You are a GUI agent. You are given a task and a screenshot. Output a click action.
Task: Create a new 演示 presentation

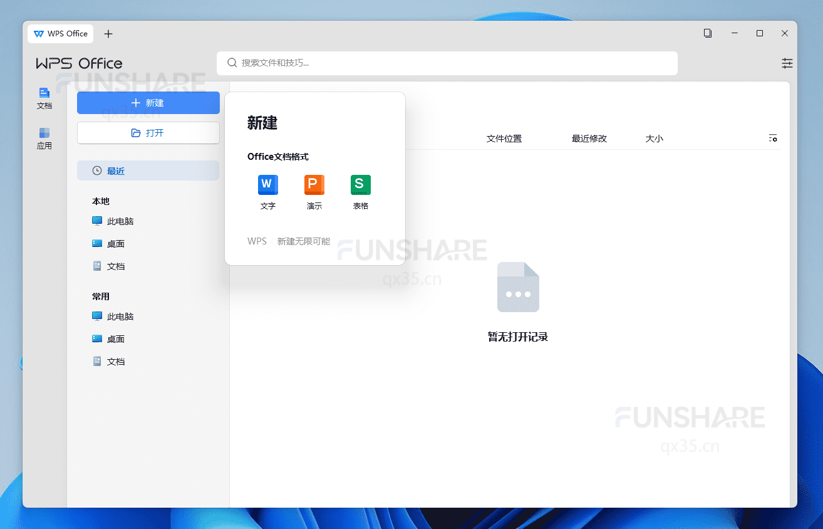(314, 185)
